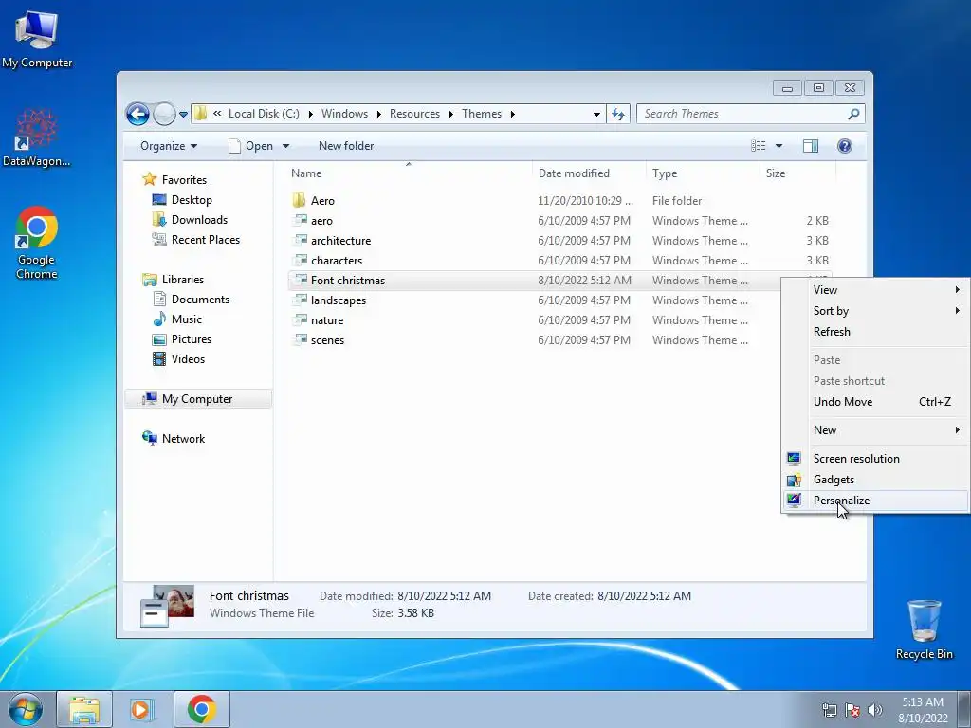Select the landscapes theme file
Screen dimensions: 971x728
pyautogui.click(x=339, y=300)
